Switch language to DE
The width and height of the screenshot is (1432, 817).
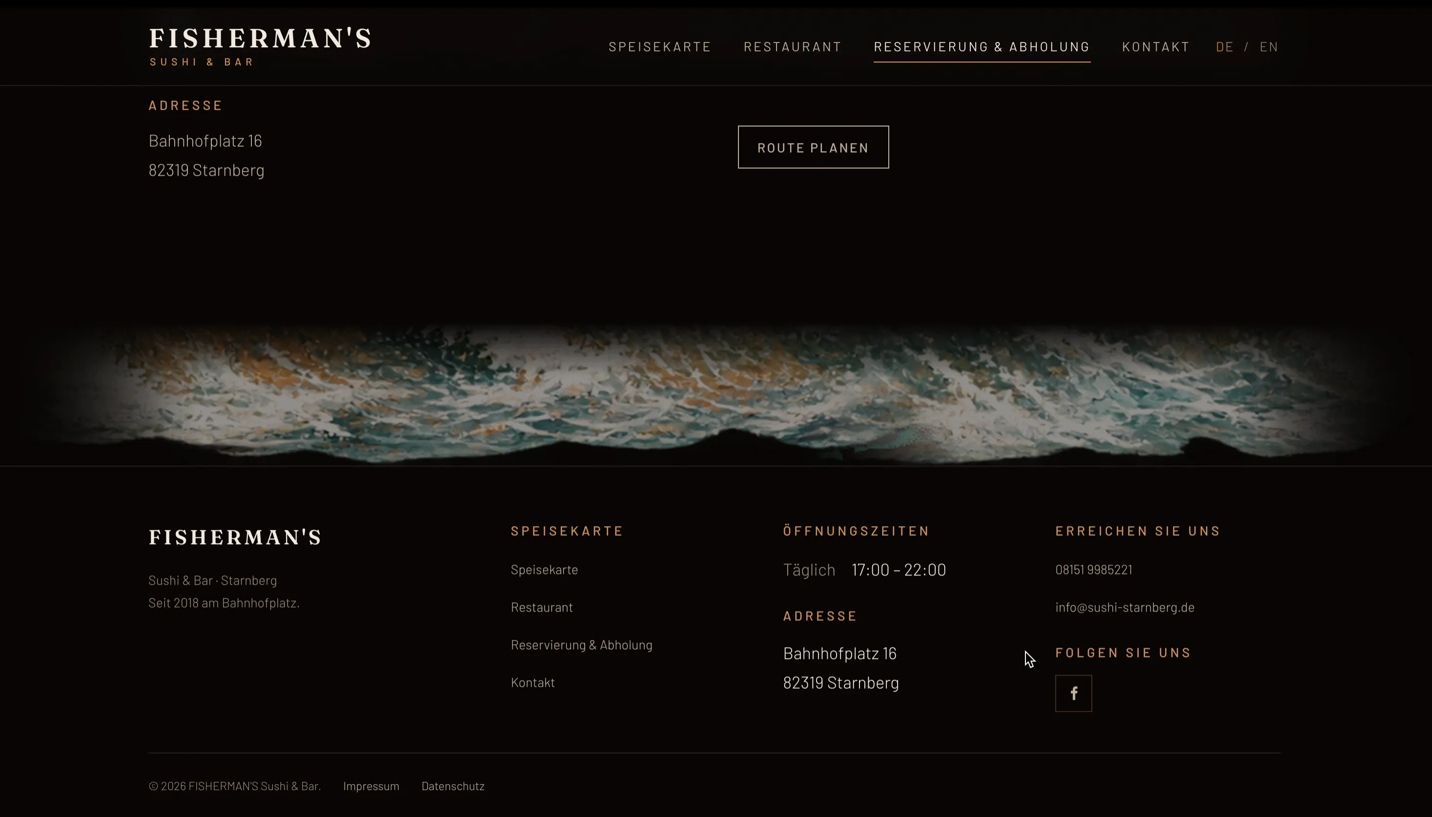pyautogui.click(x=1225, y=46)
